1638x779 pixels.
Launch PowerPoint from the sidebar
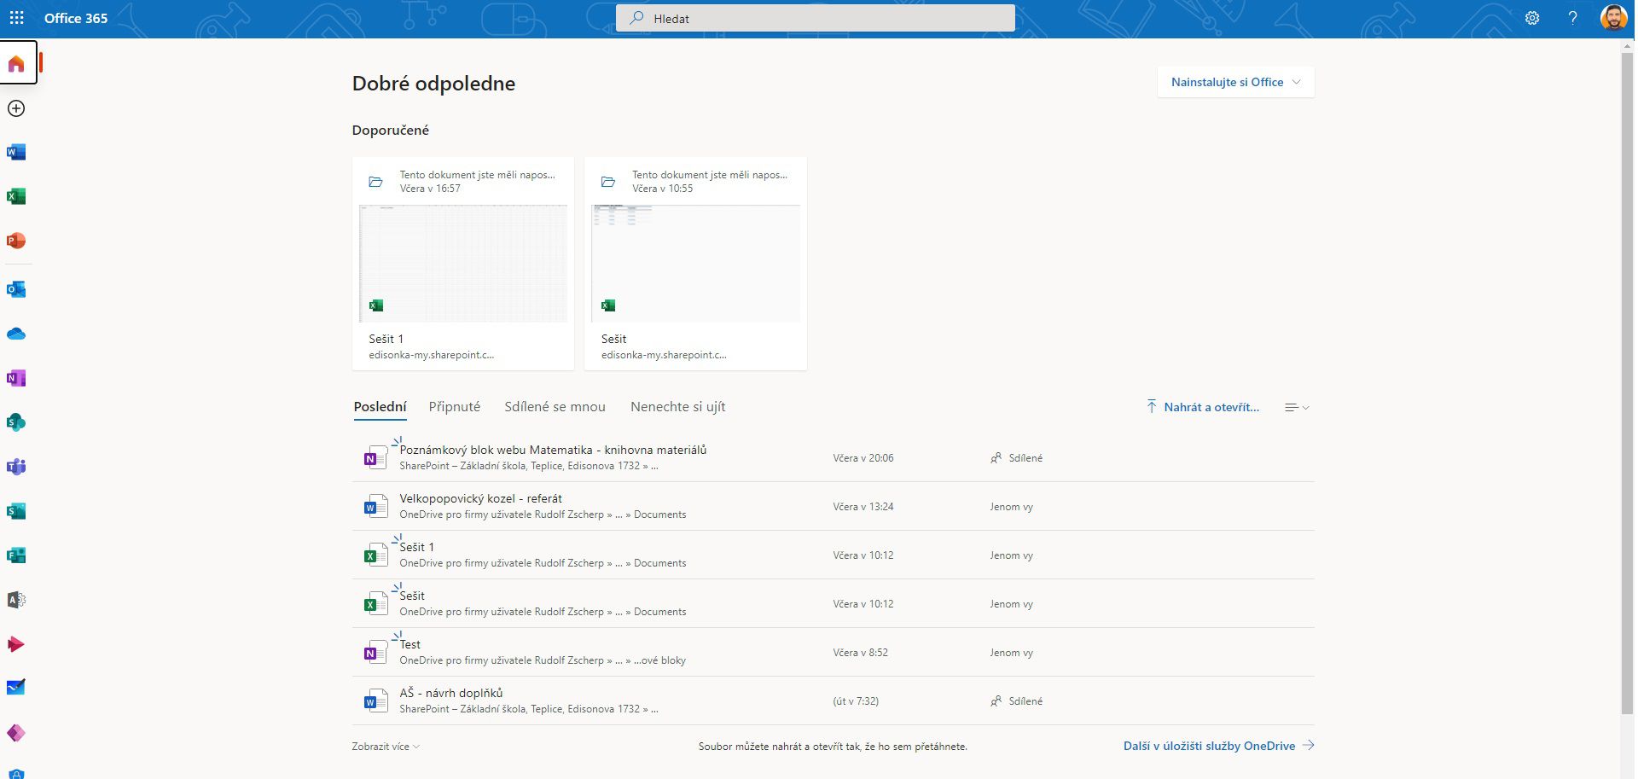pos(16,241)
